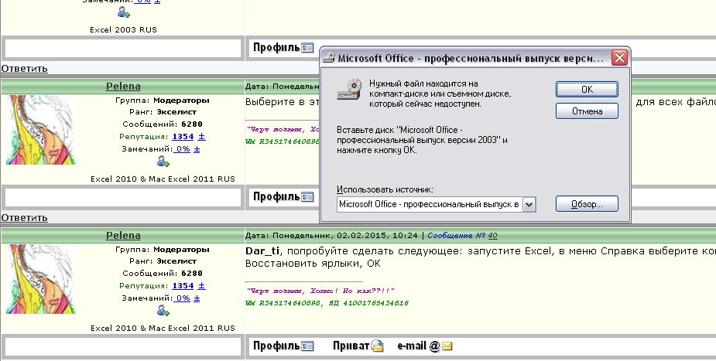Click ± beside Замечаний in the Dar_ti post
The height and width of the screenshot is (361, 716).
pyautogui.click(x=197, y=298)
